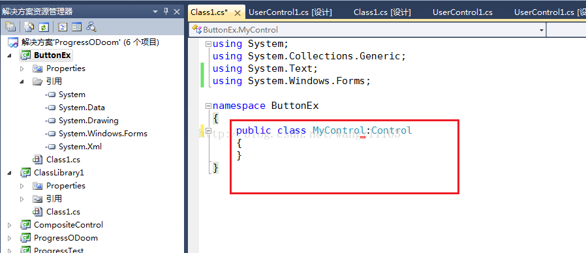This screenshot has height=253, width=586.
Task: Click the ClassLibrary1 project icon
Action: click(25, 173)
